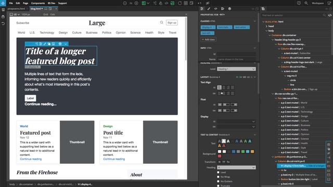The width and height of the screenshot is (333, 187).
Task: Pick the yellow background swatch
Action: click(252, 151)
